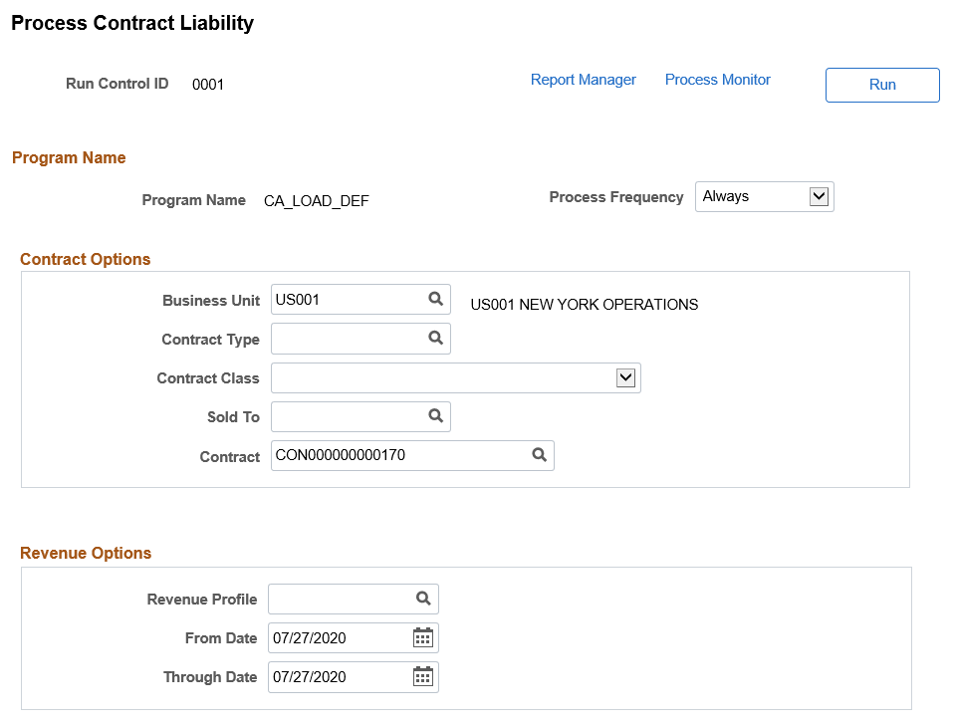Open the Sold To lookup magnifier

[435, 416]
